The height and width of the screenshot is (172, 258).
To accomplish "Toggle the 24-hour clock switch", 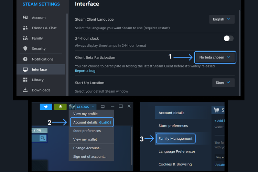I will [x=228, y=38].
